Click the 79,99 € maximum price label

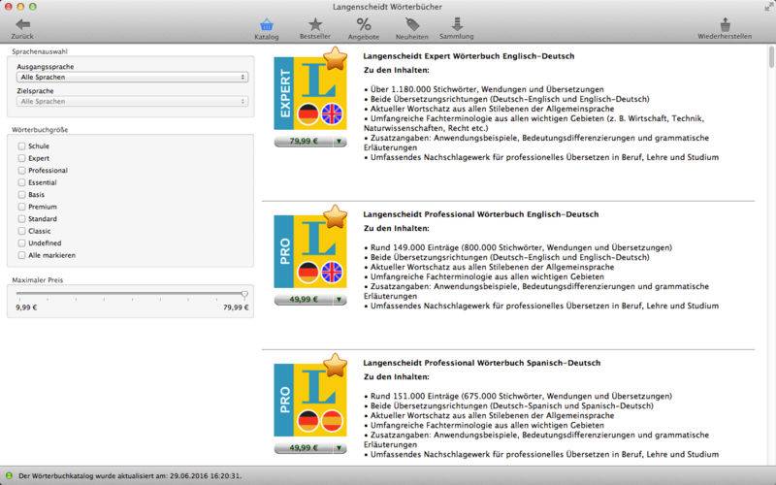[236, 307]
